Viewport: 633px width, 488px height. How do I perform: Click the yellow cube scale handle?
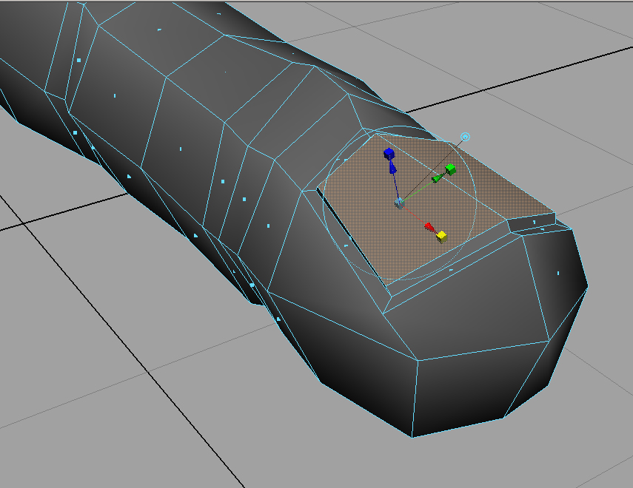coord(442,237)
